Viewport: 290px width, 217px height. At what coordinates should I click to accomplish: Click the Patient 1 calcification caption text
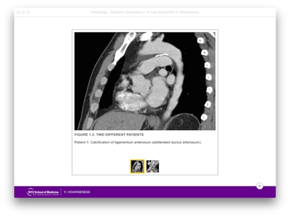[x=138, y=142]
